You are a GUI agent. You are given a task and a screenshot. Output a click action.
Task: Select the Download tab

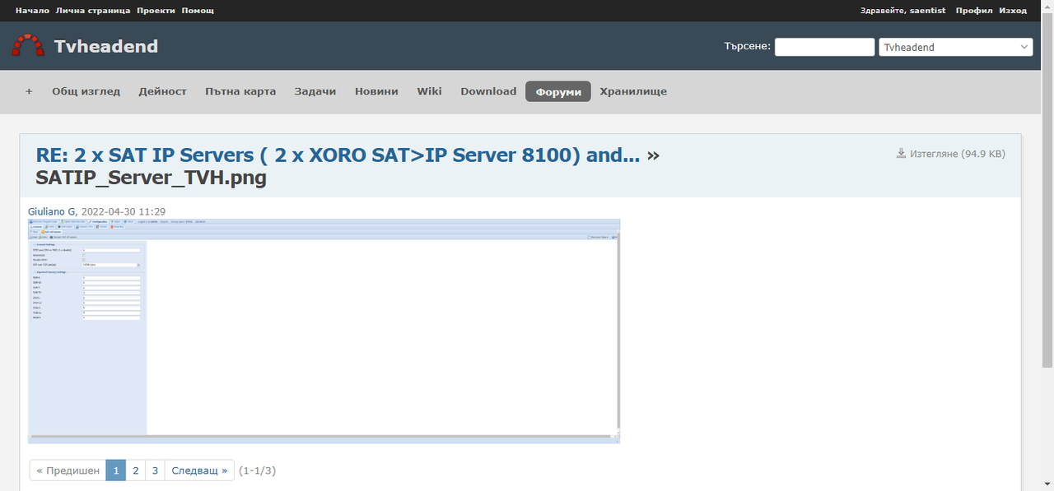(488, 91)
